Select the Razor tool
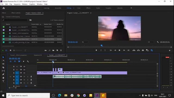174x98 pixels. [x=3, y=68]
